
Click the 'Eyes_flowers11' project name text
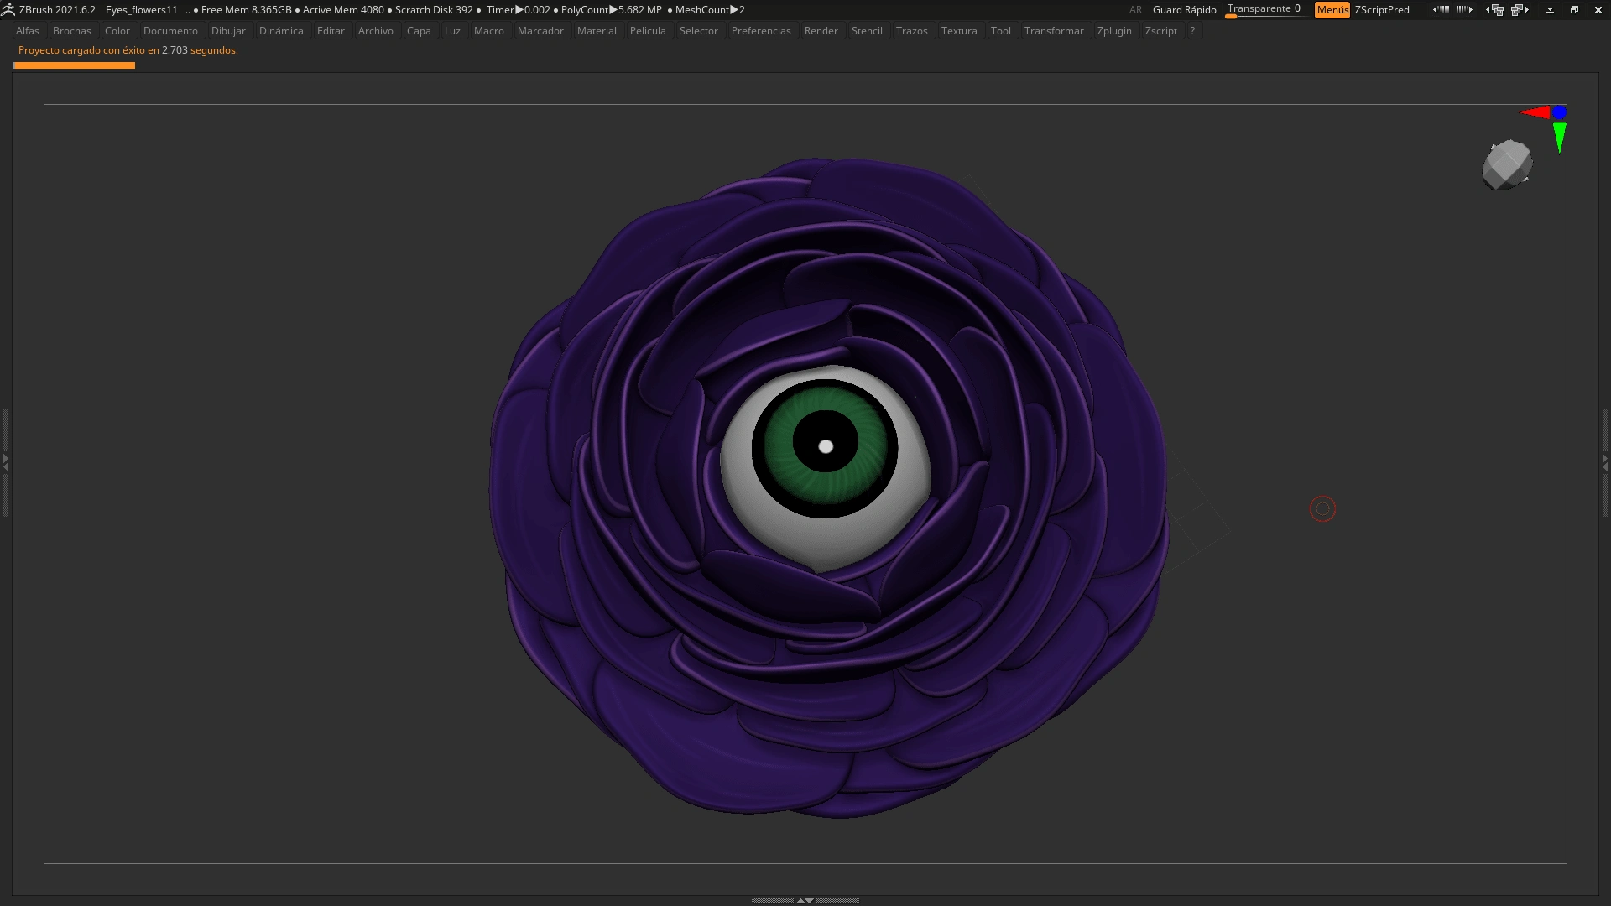(141, 10)
